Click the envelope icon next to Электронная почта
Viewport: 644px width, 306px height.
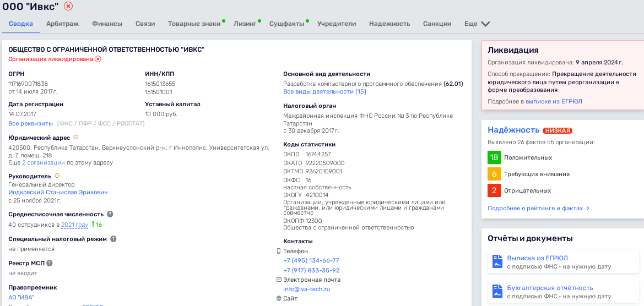279,280
